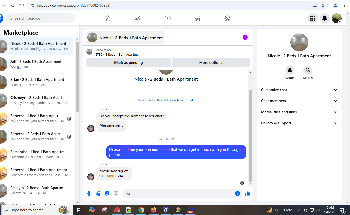Viewport: 350px width, 215px height.
Task: Click the volume speaker tray icon
Action: [317, 210]
